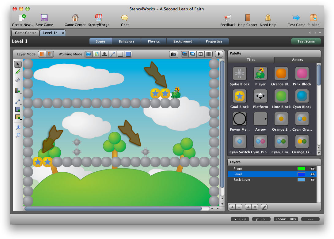This screenshot has height=239, width=334.
Task: Expand the region tool options arrow
Action: (21, 112)
